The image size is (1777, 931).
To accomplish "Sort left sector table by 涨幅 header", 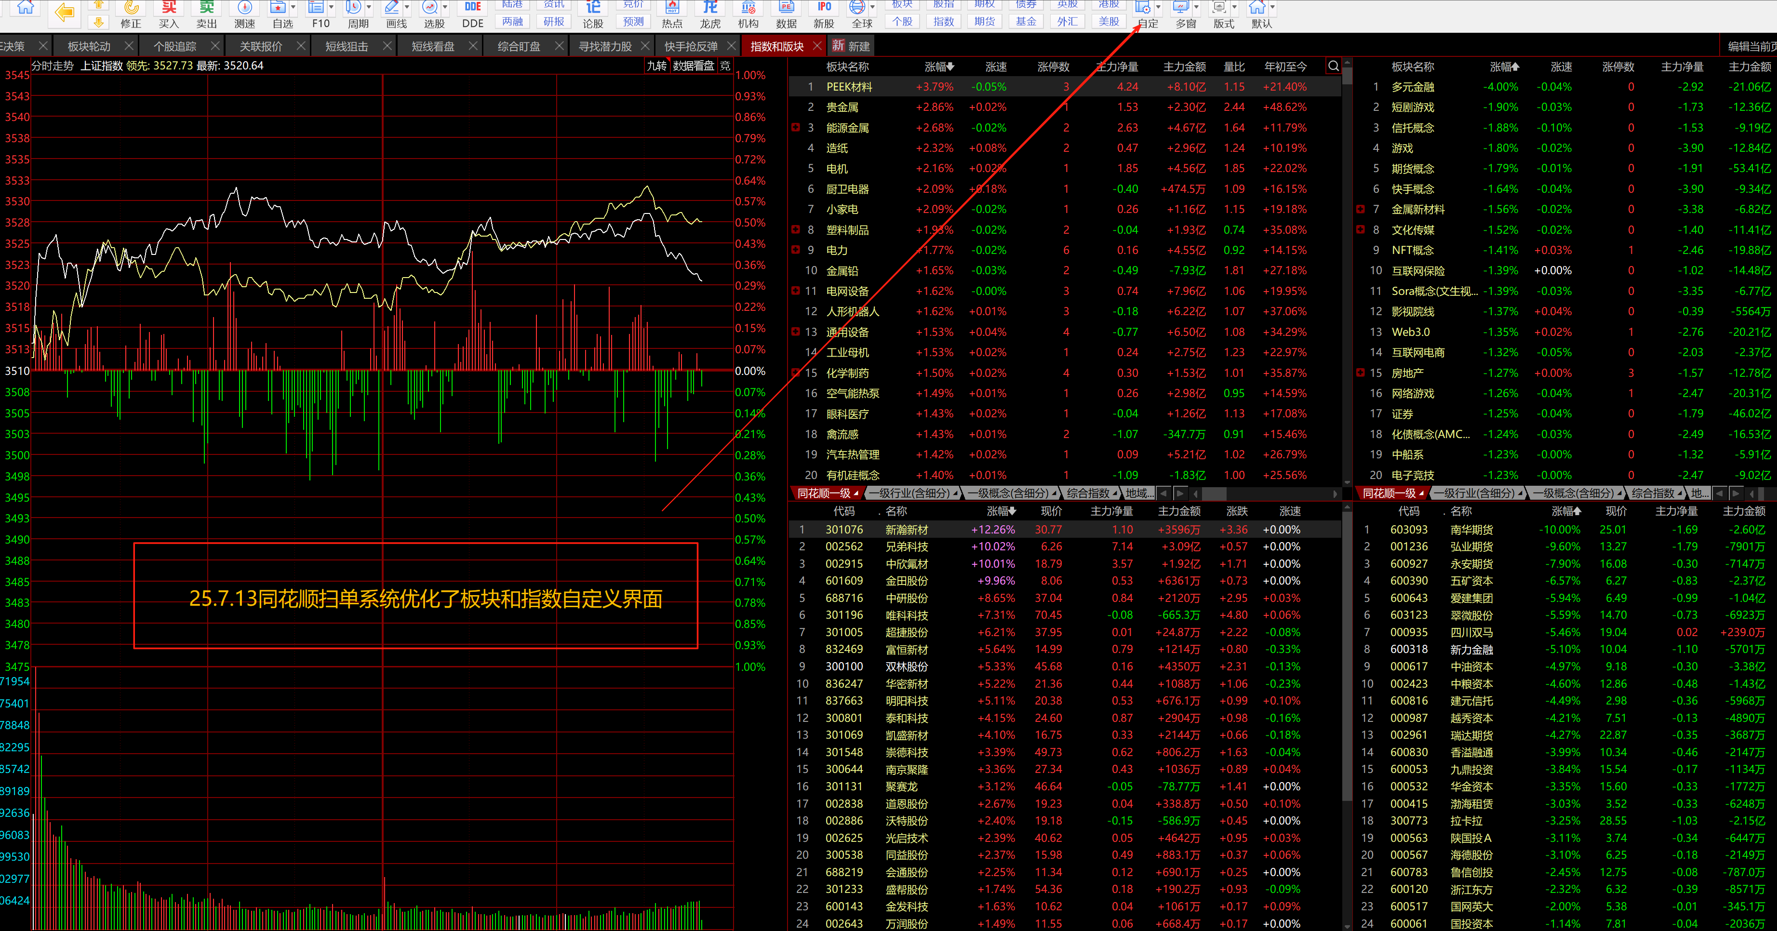I will coord(939,67).
